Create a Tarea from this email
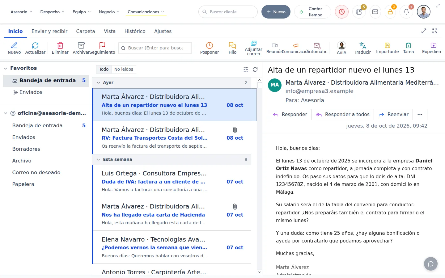 tap(409, 45)
